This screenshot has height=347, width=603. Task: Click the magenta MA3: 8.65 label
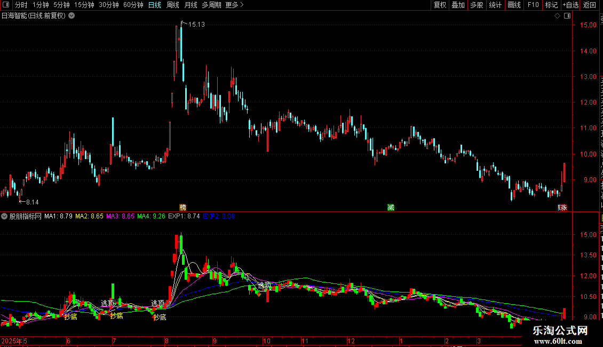(121, 216)
